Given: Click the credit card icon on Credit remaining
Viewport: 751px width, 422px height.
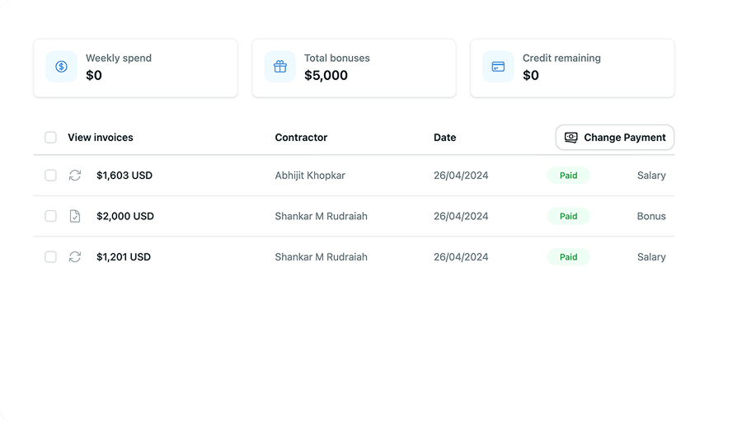Looking at the screenshot, I should coord(498,67).
